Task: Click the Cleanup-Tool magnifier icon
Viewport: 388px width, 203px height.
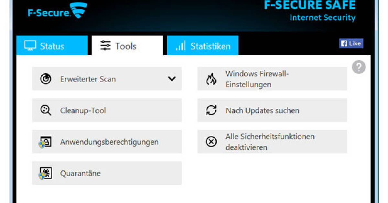Action: [46, 110]
